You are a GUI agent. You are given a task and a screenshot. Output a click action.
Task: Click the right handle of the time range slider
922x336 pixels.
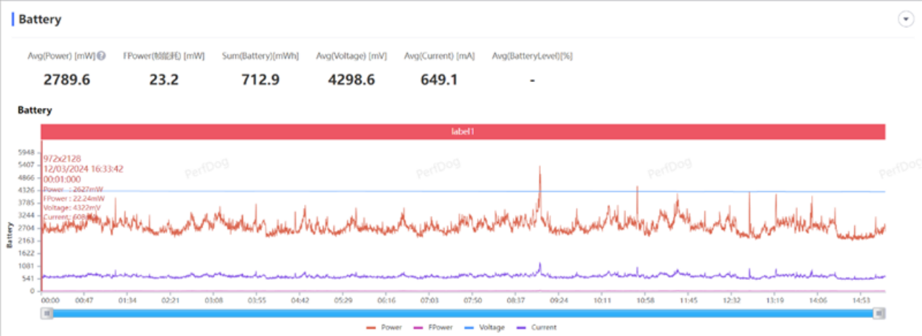coord(879,313)
